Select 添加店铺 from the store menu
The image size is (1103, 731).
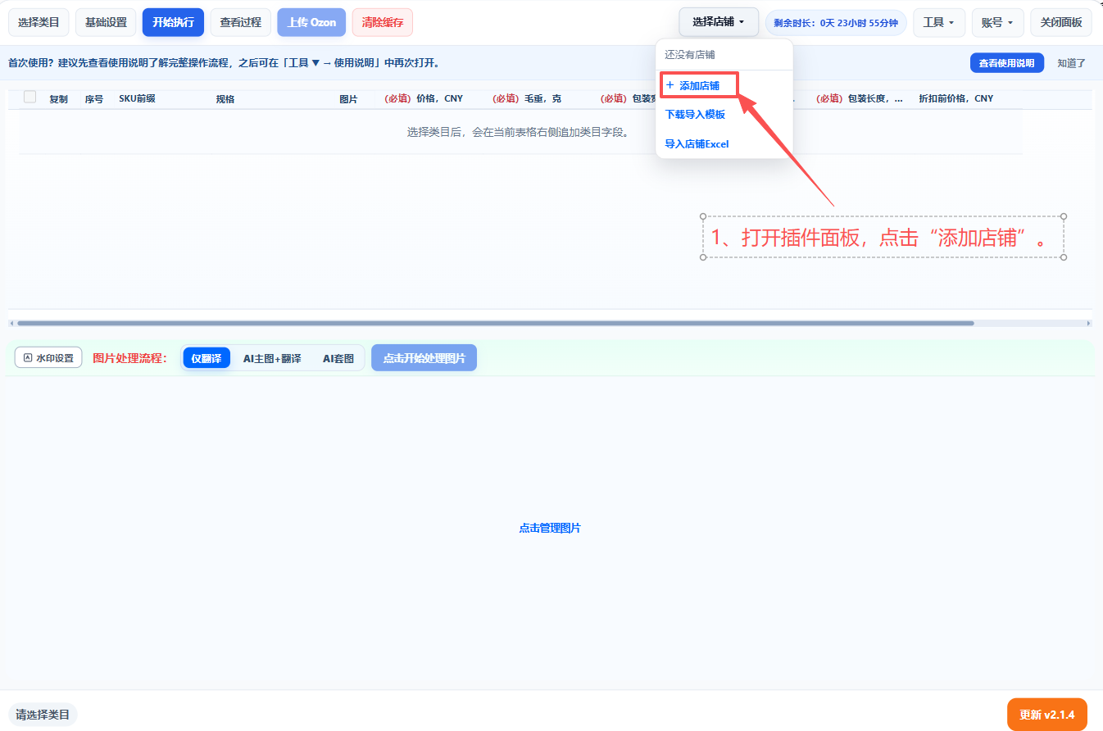pos(699,85)
